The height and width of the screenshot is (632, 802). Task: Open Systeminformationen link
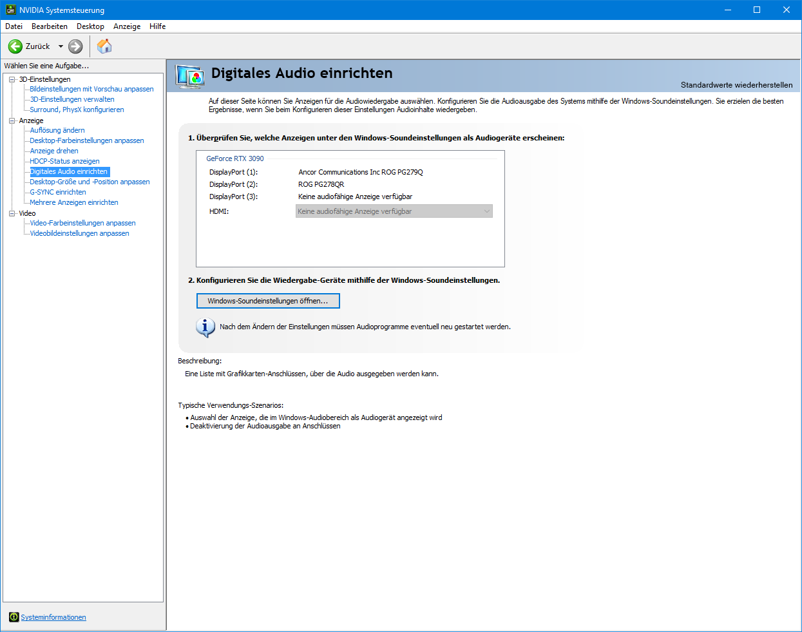click(x=53, y=617)
